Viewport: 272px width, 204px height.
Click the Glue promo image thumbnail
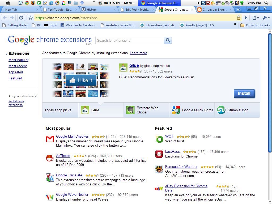point(81,80)
